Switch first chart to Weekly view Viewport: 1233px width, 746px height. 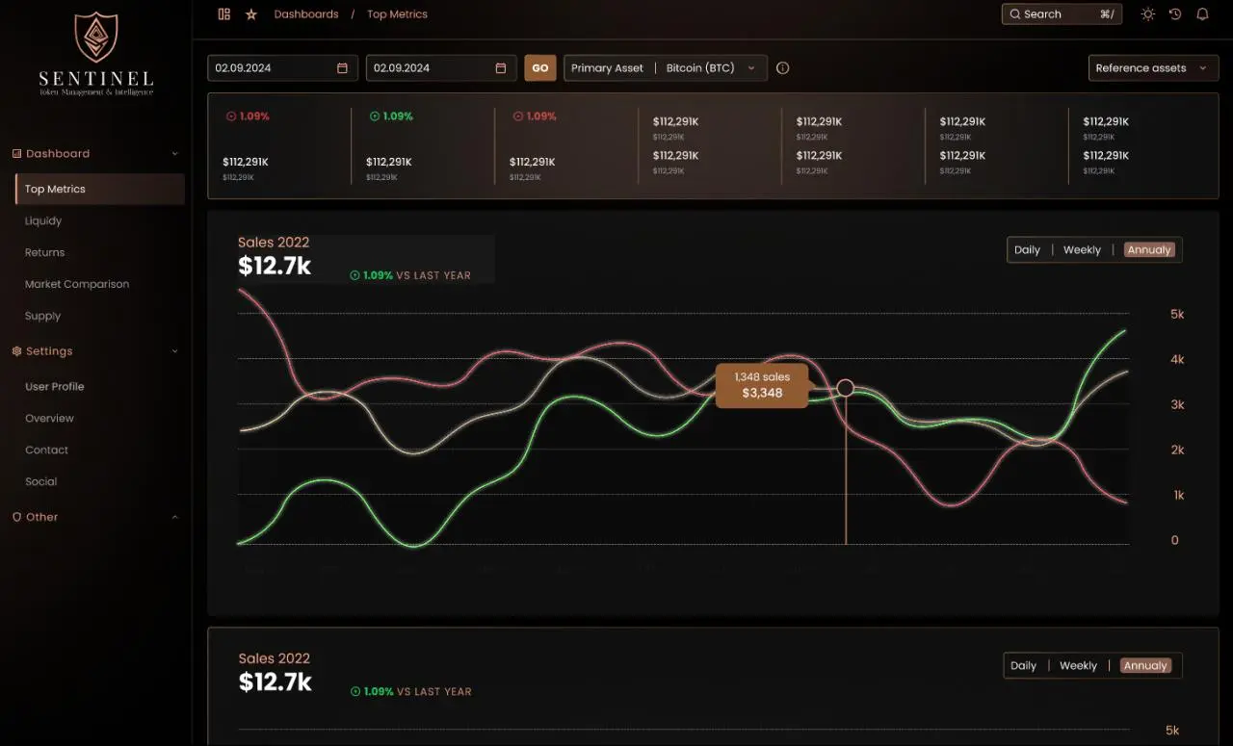point(1082,250)
